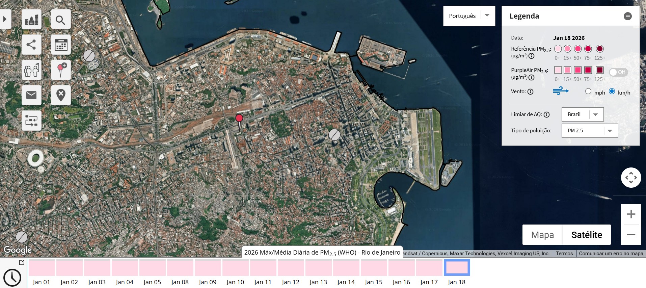This screenshot has width=646, height=288.
Task: Open info for Limiar de AQ
Action: (x=547, y=115)
